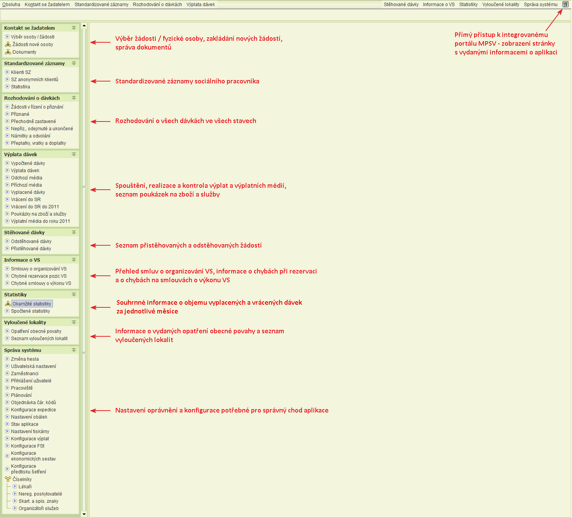572x518 pixels.
Task: Open Uživatelská nastavení
Action: coord(34,366)
